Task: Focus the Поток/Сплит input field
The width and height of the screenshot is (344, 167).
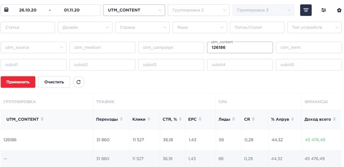Action: click(257, 27)
